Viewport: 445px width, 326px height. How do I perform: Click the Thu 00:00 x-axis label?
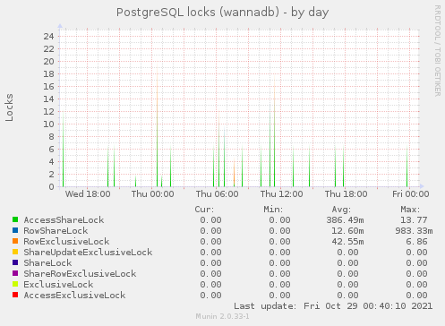tap(152, 194)
